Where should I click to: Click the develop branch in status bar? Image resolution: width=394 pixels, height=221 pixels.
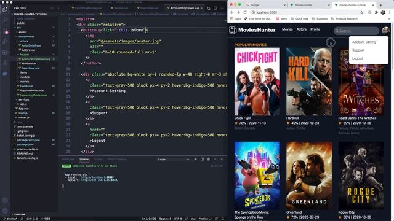(x=10, y=219)
